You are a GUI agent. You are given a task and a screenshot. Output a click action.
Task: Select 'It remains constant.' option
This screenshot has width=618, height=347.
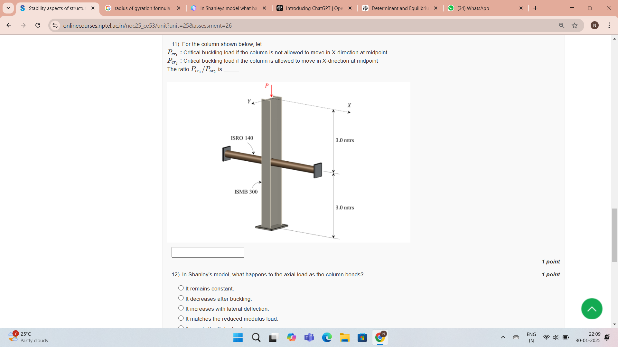(x=181, y=288)
